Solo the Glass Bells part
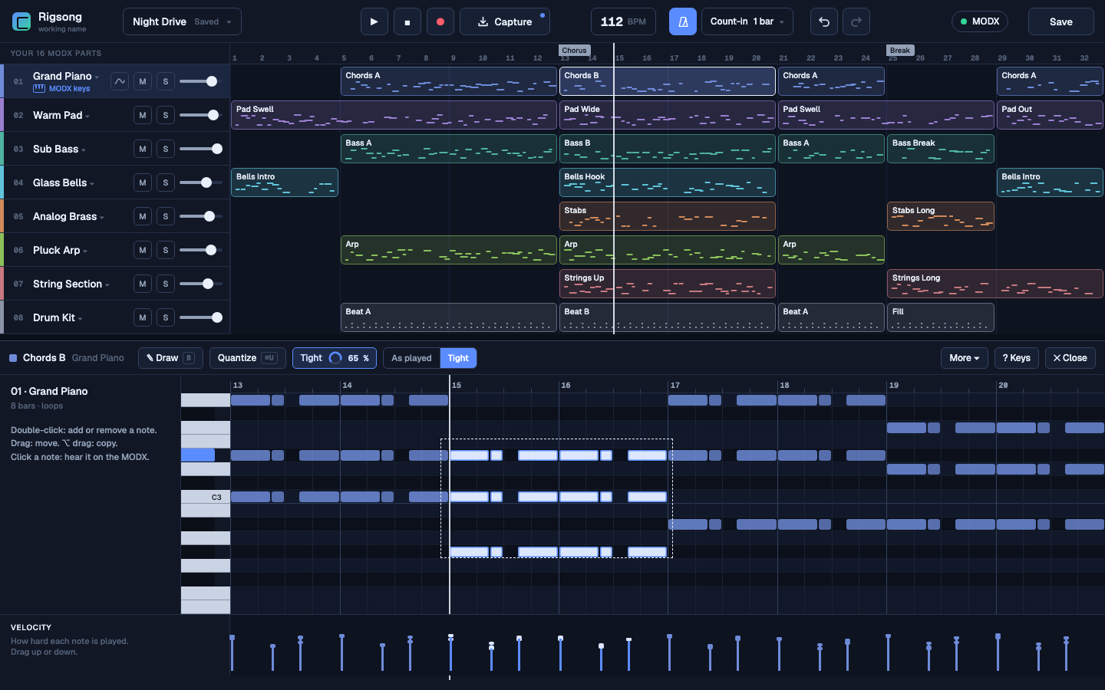This screenshot has width=1105, height=690. point(166,182)
